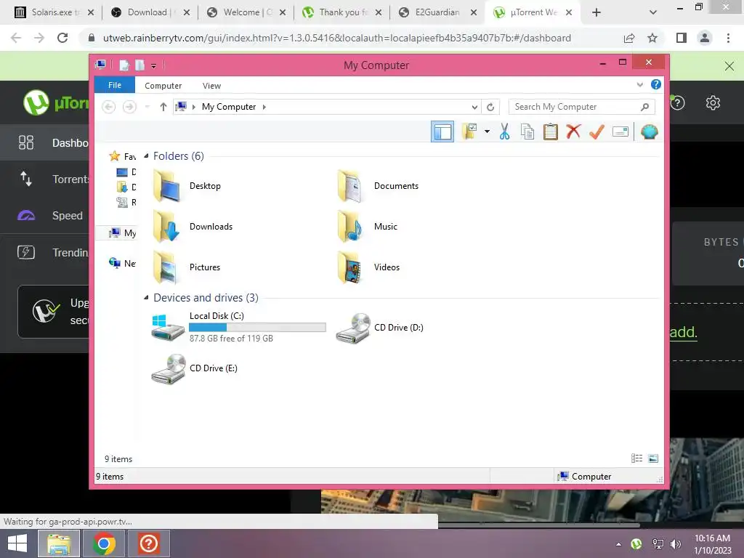Click the Refresh button beside address bar
The height and width of the screenshot is (558, 744).
click(490, 108)
